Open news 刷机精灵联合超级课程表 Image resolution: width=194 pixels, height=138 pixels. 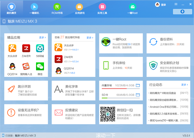click(x=164, y=100)
